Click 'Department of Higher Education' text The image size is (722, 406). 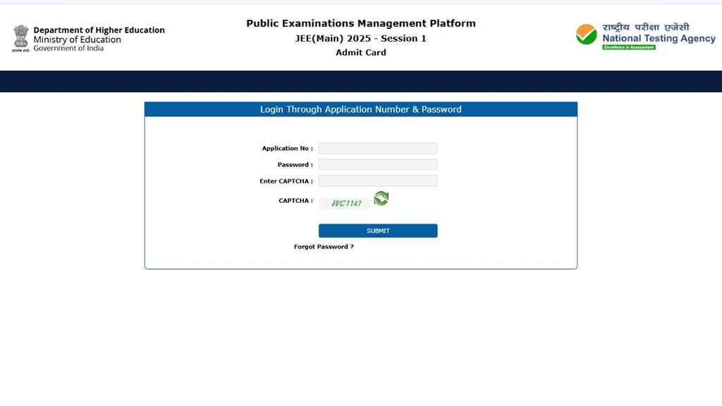(x=99, y=30)
